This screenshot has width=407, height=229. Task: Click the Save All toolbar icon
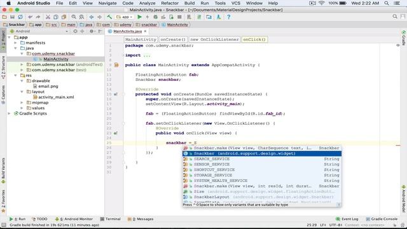[12, 17]
